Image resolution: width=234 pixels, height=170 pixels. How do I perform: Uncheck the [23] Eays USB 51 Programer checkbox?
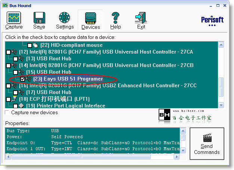pos(22,79)
